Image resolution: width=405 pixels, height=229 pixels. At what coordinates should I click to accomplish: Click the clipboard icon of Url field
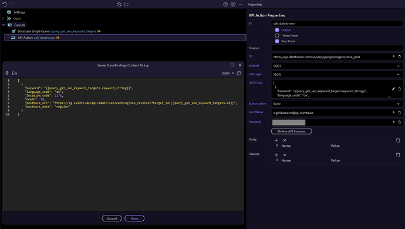[x=399, y=56]
